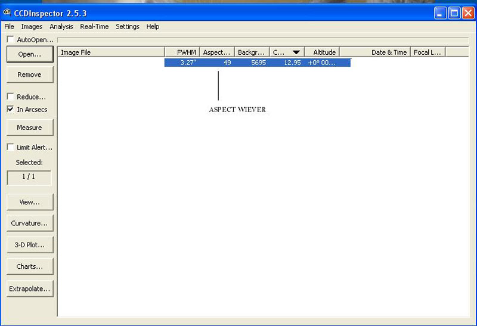Click the CCDInspector title bar app icon
Viewport: 477px width, 326px height.
(7, 13)
